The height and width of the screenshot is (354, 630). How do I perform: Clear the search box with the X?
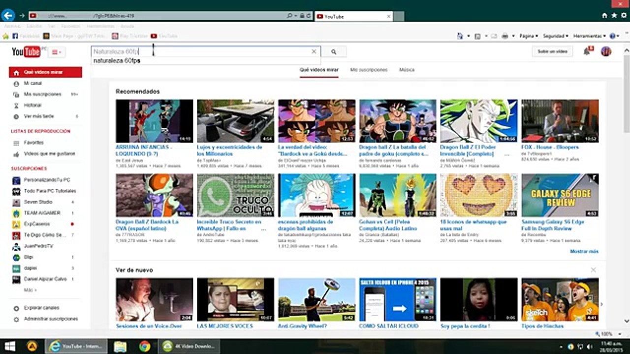pos(314,52)
